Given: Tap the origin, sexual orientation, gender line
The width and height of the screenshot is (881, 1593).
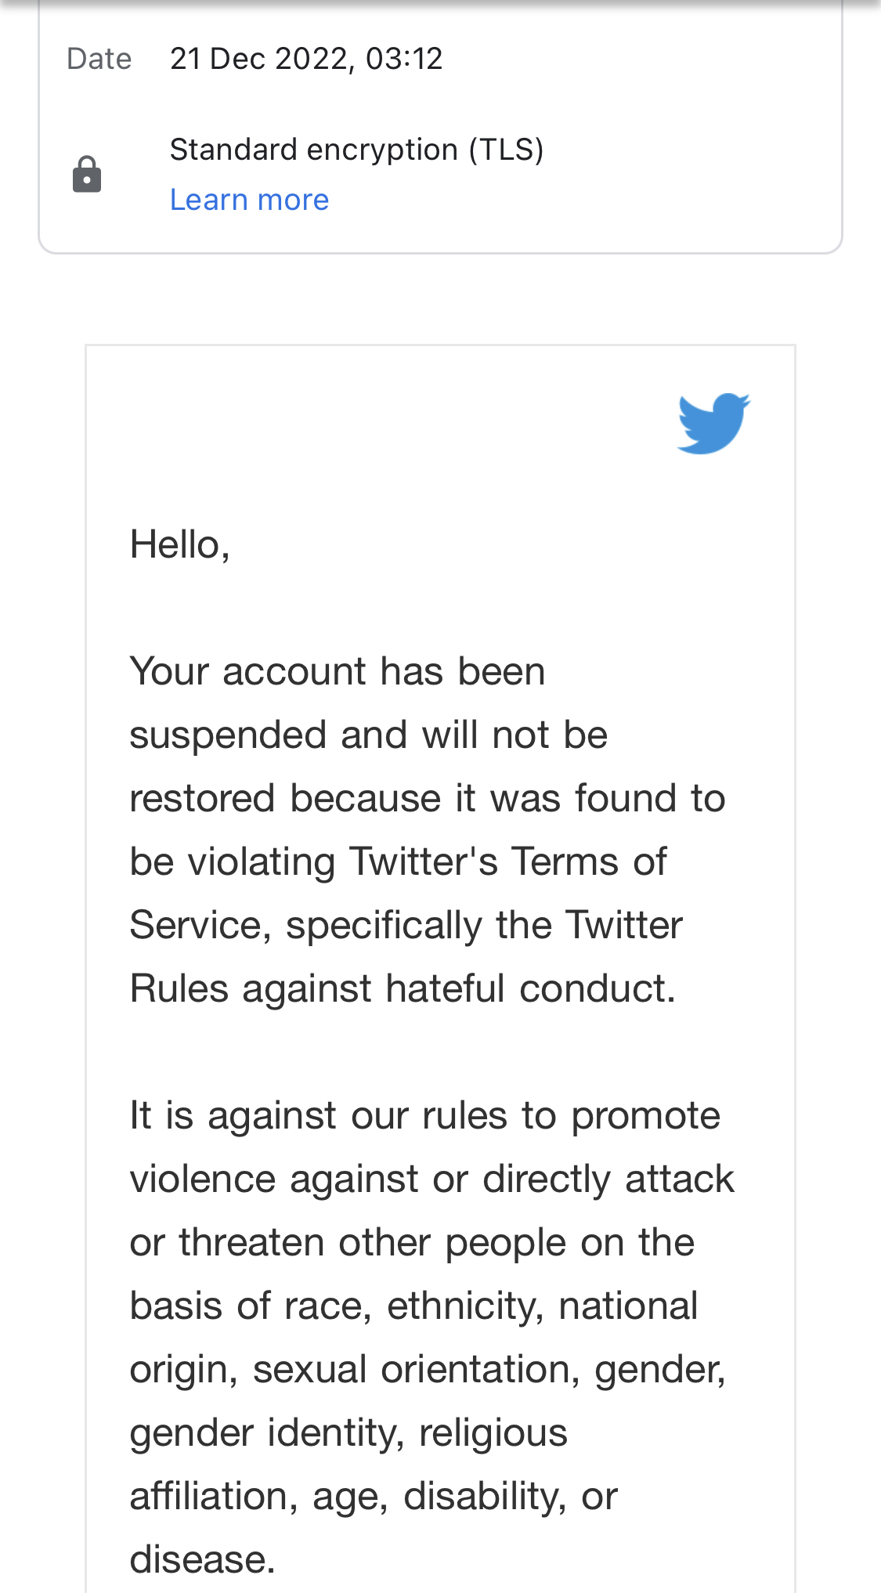Looking at the screenshot, I should [x=428, y=1370].
